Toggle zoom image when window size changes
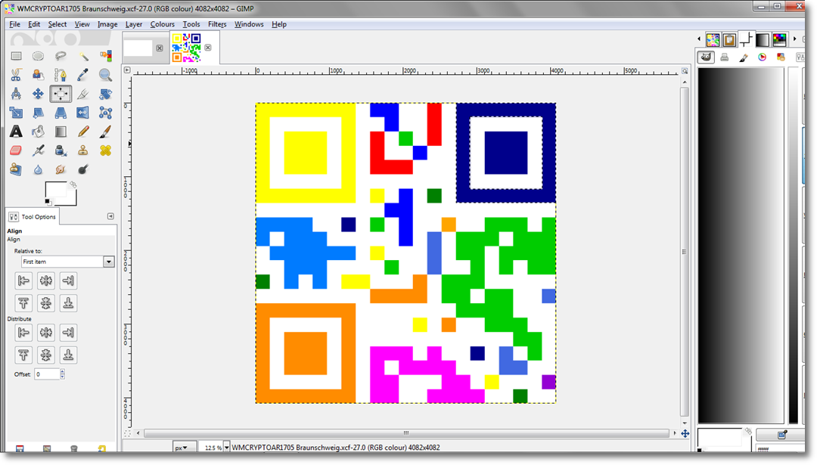817x465 pixels. pyautogui.click(x=685, y=71)
